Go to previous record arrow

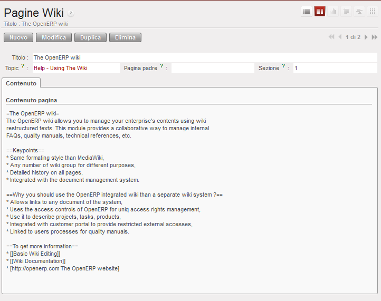pos(340,37)
